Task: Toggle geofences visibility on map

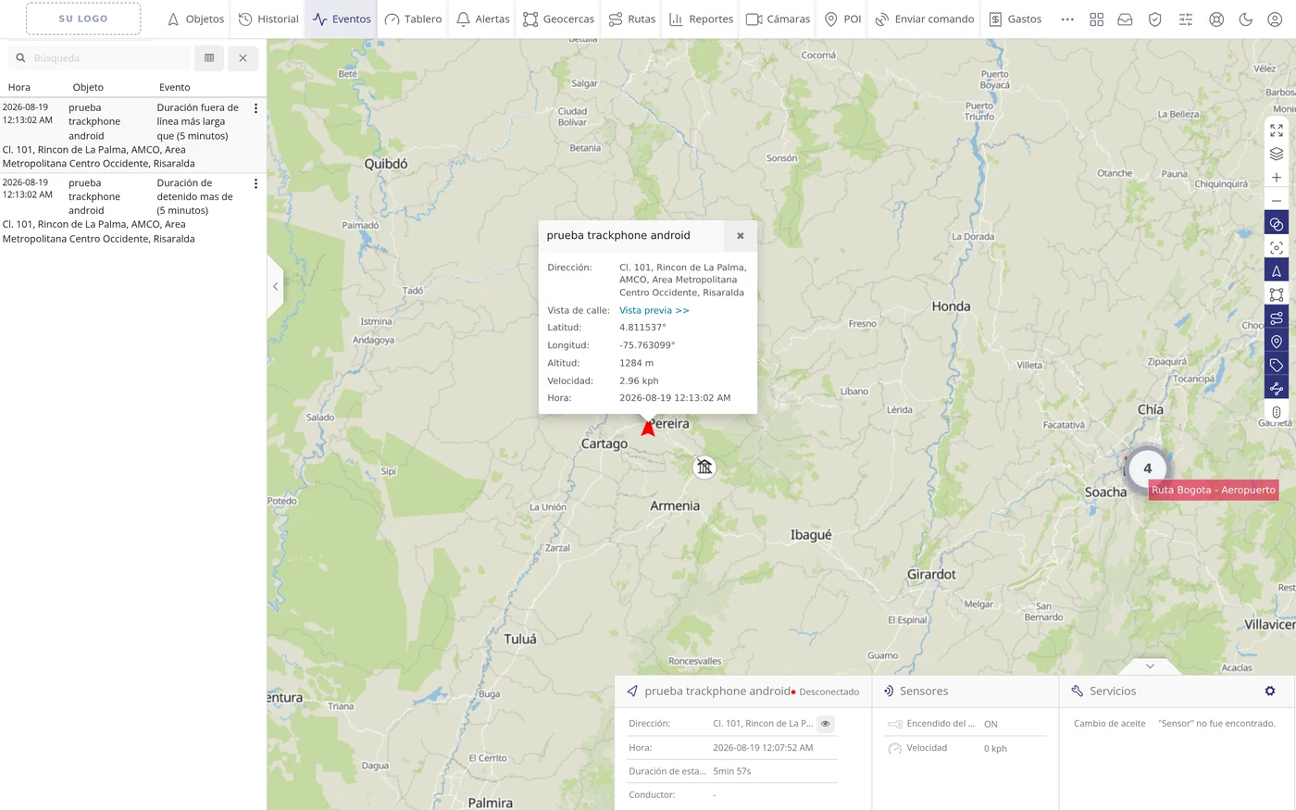Action: click(1277, 294)
